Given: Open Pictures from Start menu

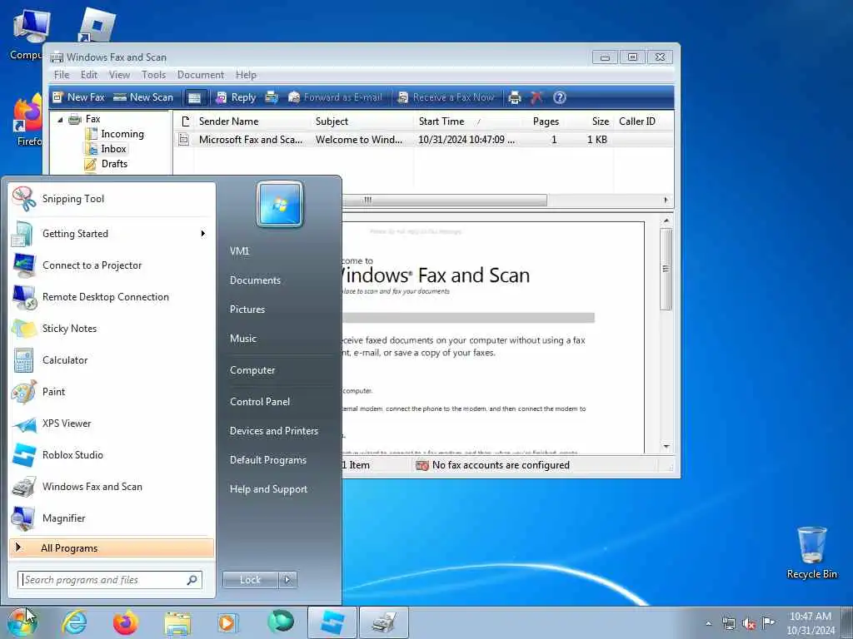Looking at the screenshot, I should pyautogui.click(x=247, y=310).
